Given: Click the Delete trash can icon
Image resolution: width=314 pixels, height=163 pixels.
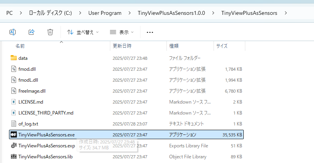Looking at the screenshot, I should pyautogui.click(x=50, y=32).
